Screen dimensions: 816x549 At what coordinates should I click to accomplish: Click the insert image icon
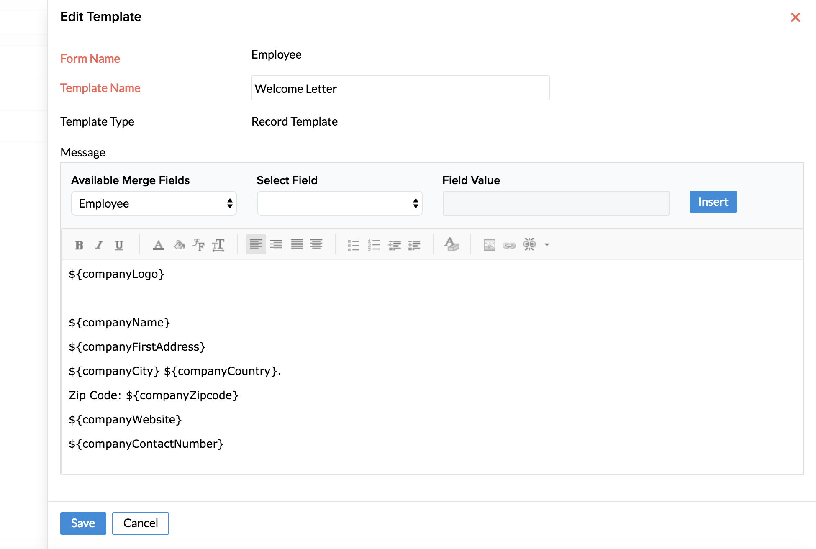(489, 245)
